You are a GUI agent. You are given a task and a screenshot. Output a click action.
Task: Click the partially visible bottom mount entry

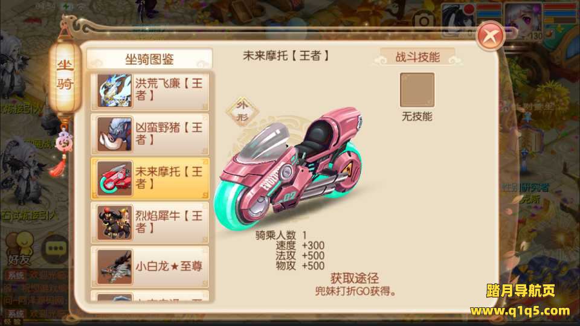click(150, 296)
